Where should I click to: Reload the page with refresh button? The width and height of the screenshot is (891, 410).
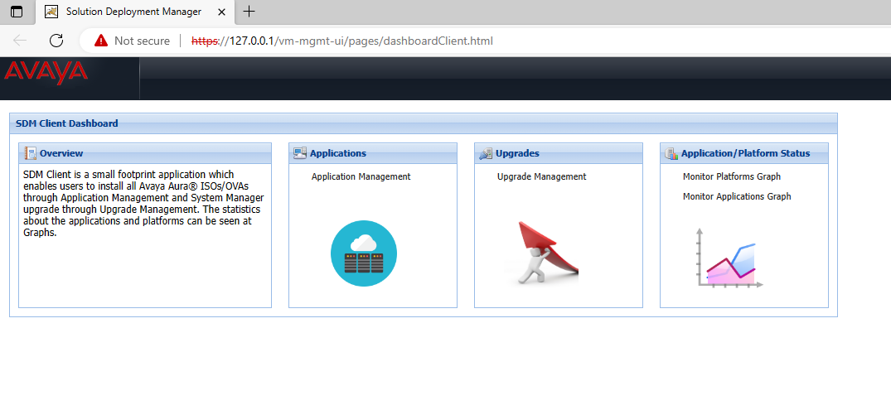click(56, 41)
